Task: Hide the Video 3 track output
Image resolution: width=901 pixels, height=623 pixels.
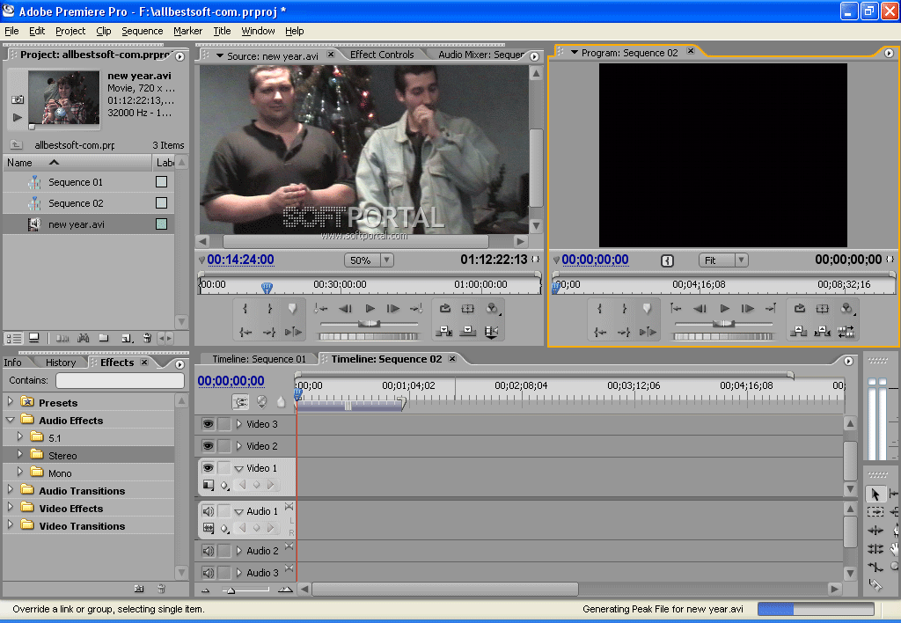Action: 208,424
